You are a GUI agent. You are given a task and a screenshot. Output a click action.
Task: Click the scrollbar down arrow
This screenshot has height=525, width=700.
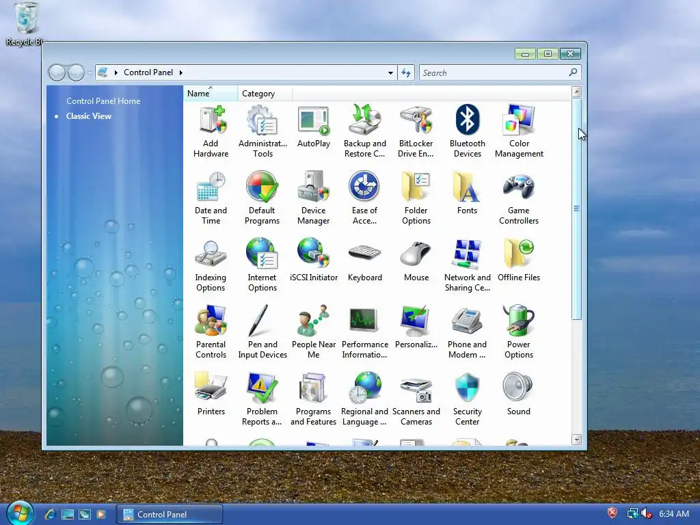click(x=576, y=440)
